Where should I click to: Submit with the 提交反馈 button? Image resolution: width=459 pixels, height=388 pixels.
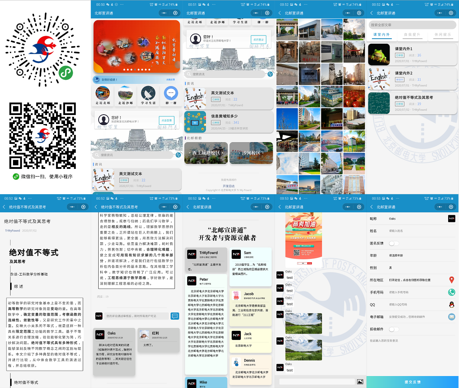point(413,382)
